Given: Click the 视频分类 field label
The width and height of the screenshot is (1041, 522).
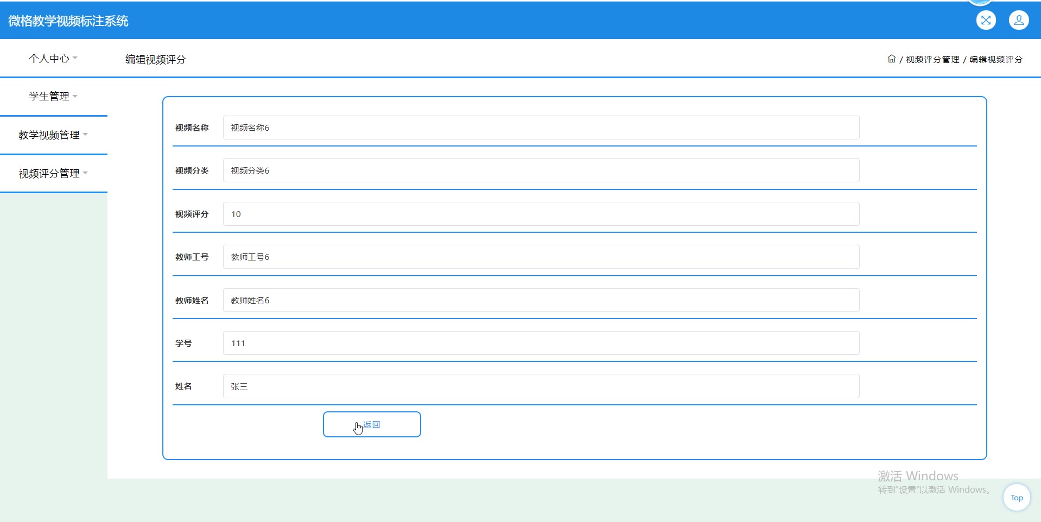Looking at the screenshot, I should pyautogui.click(x=192, y=171).
